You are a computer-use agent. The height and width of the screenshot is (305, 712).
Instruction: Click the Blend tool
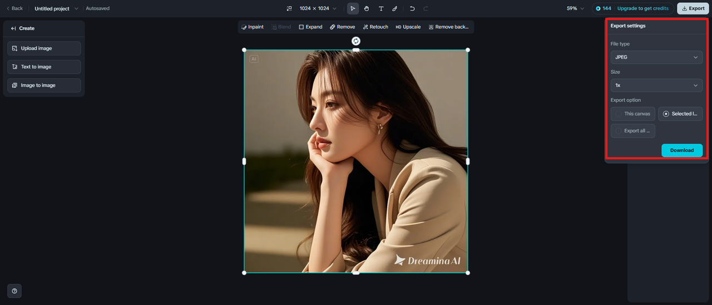(x=281, y=27)
